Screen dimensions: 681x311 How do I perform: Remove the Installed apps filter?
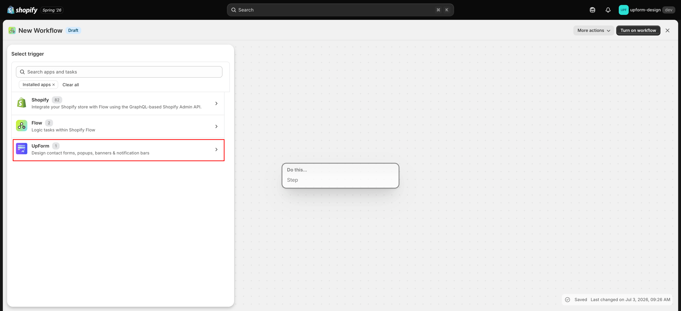pos(53,85)
